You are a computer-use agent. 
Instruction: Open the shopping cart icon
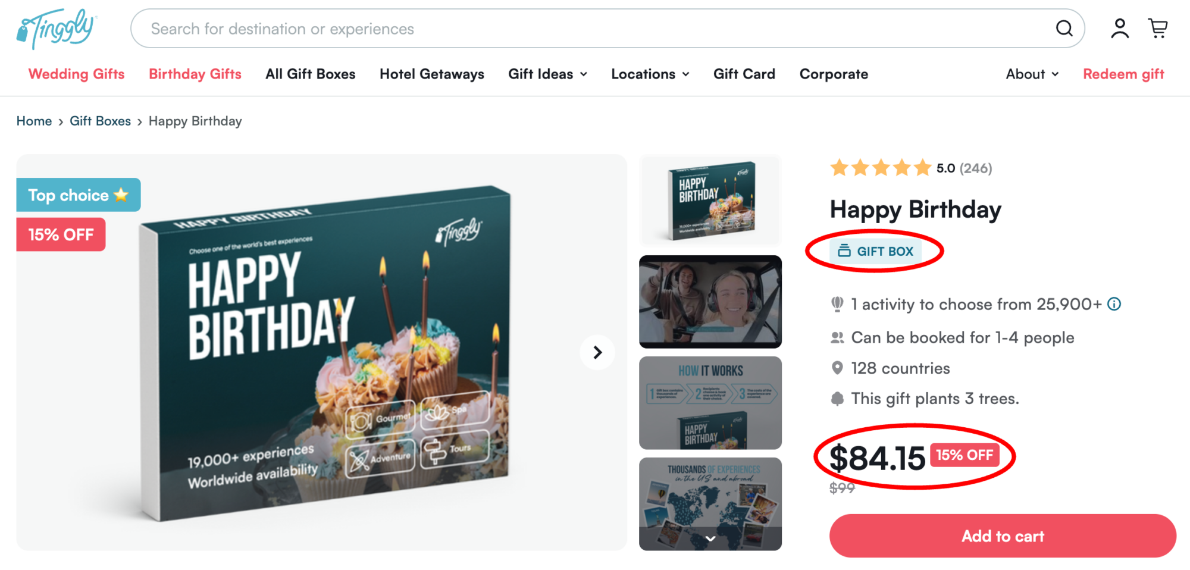point(1158,28)
